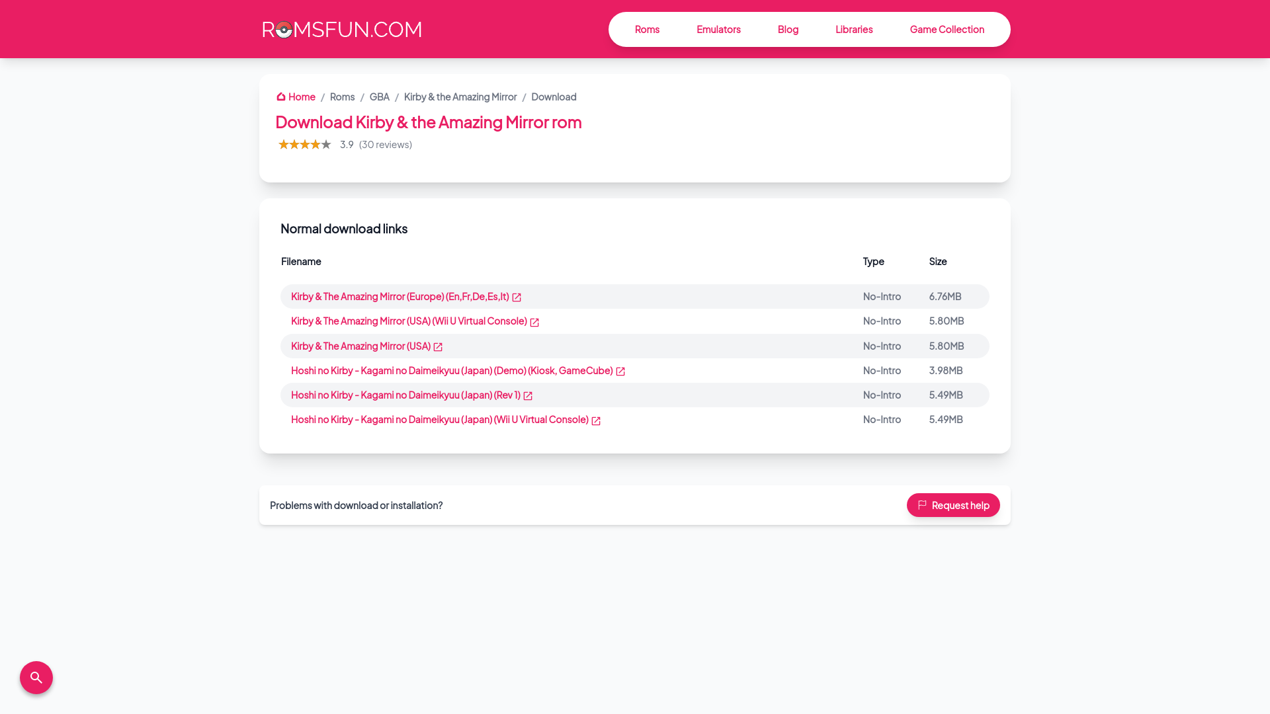Click external link icon for Europe ROM

[517, 297]
